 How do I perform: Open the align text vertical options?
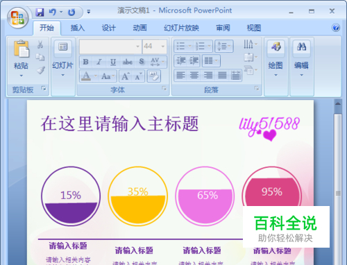[x=251, y=57]
